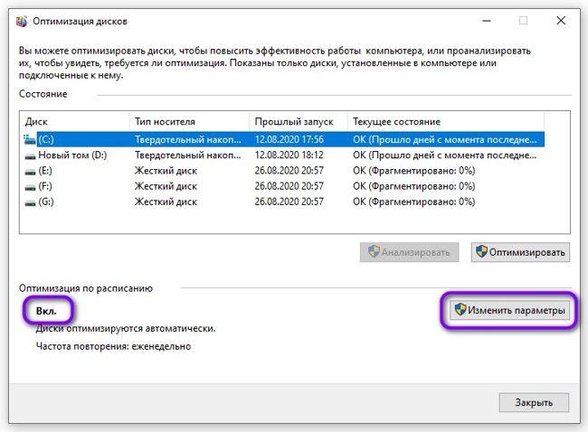Click fragmentation status of the (G:) row
The height and width of the screenshot is (432, 588).
[x=414, y=202]
